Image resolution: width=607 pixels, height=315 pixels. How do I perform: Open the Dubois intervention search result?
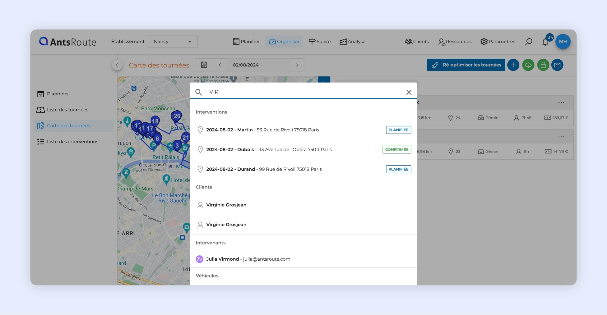click(269, 149)
